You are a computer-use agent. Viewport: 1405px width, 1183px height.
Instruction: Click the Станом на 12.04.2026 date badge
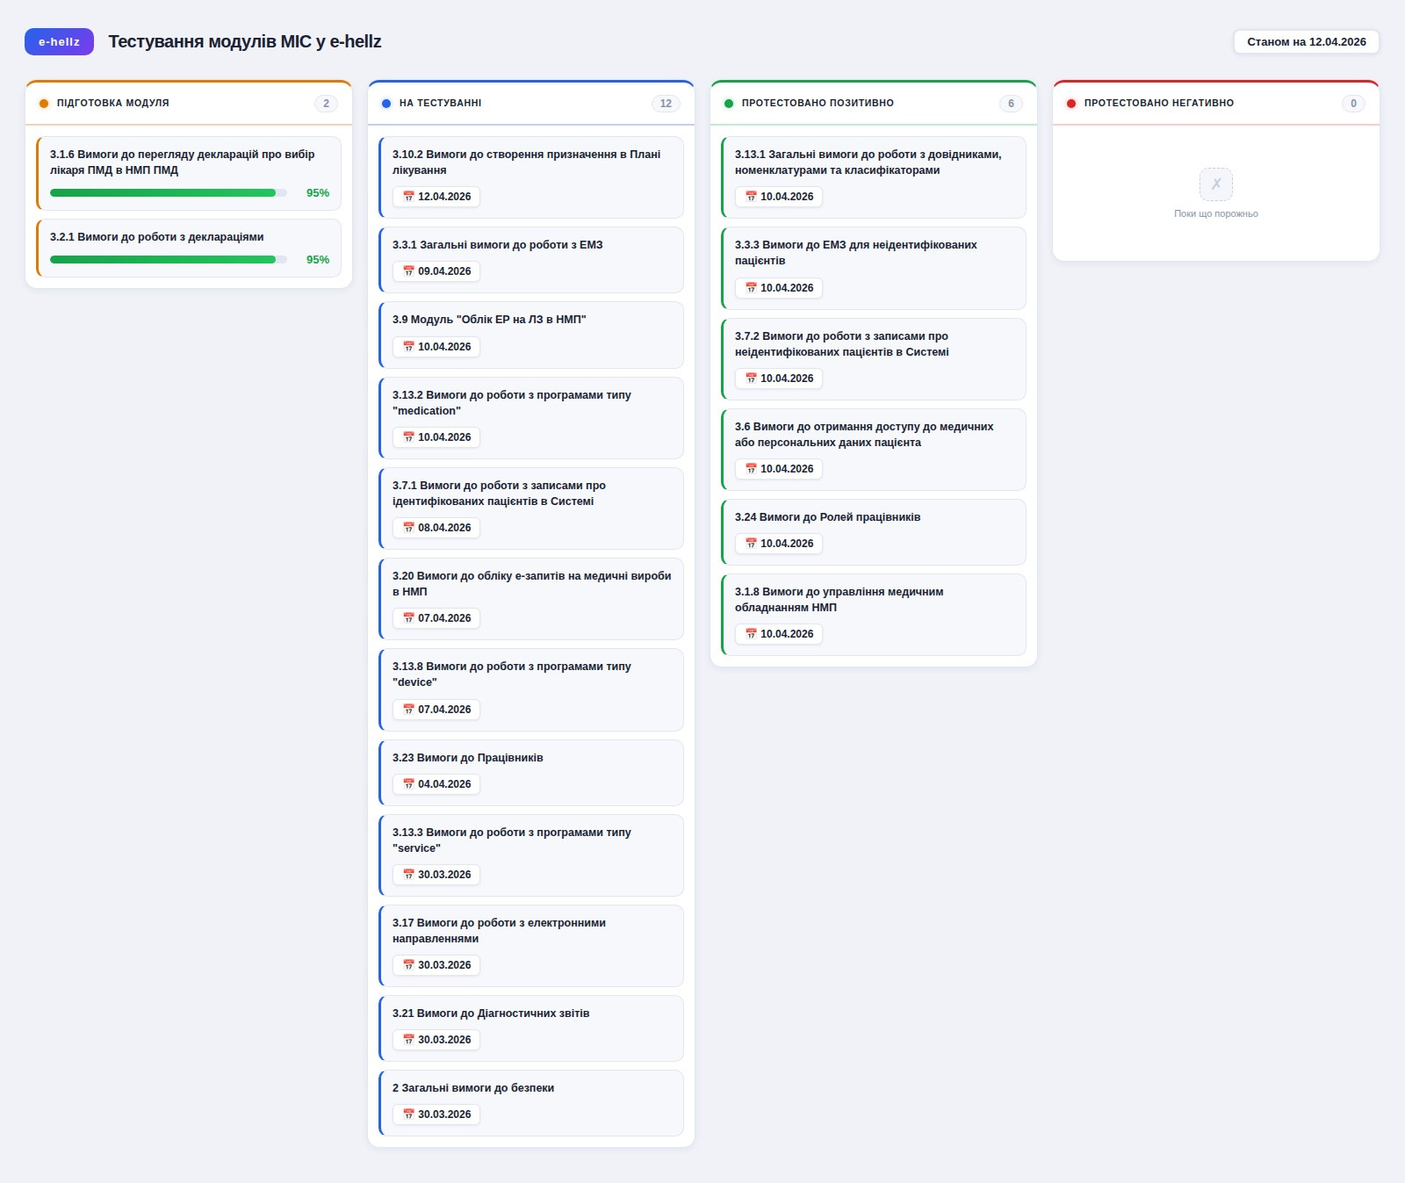click(x=1306, y=42)
